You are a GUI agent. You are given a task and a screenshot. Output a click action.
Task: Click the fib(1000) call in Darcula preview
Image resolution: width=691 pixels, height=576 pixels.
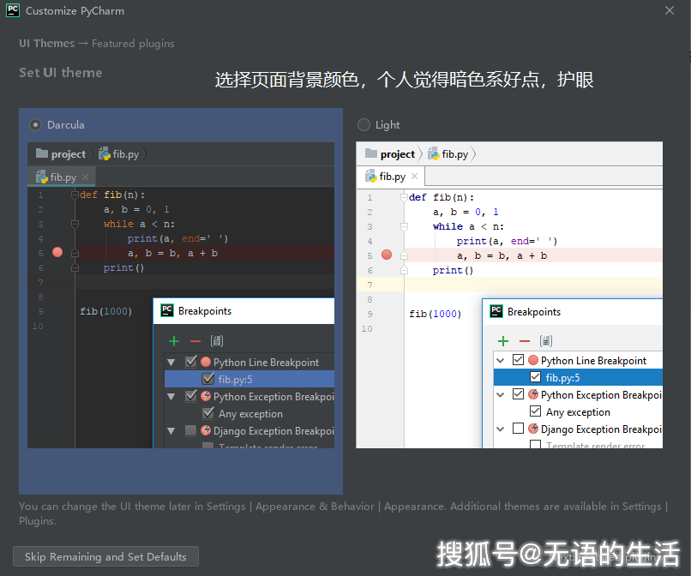point(106,311)
